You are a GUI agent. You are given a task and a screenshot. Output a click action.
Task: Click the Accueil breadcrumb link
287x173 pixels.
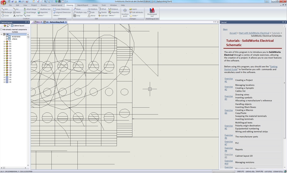click(233, 33)
